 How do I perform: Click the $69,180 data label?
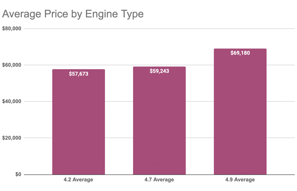[x=240, y=53]
